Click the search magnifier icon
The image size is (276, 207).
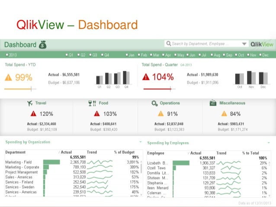click(x=168, y=44)
